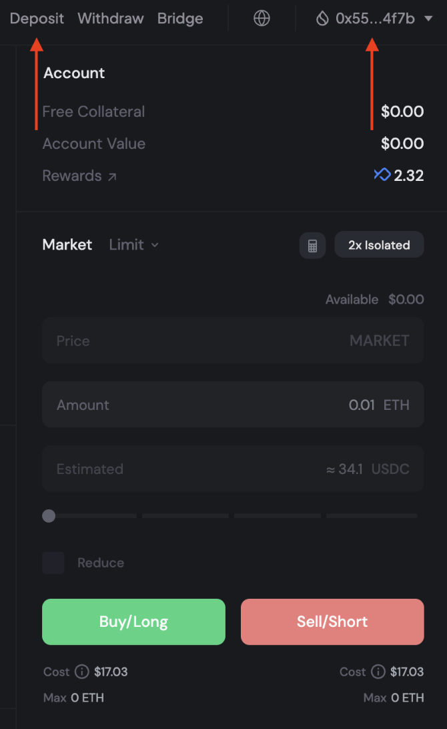Open the 2x Isolated leverage selector
Viewport: 447px width, 729px height.
tap(379, 245)
